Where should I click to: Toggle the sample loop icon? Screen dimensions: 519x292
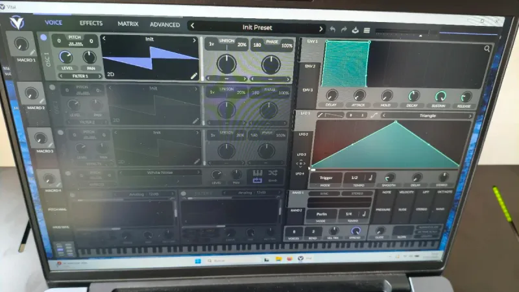[x=258, y=180]
